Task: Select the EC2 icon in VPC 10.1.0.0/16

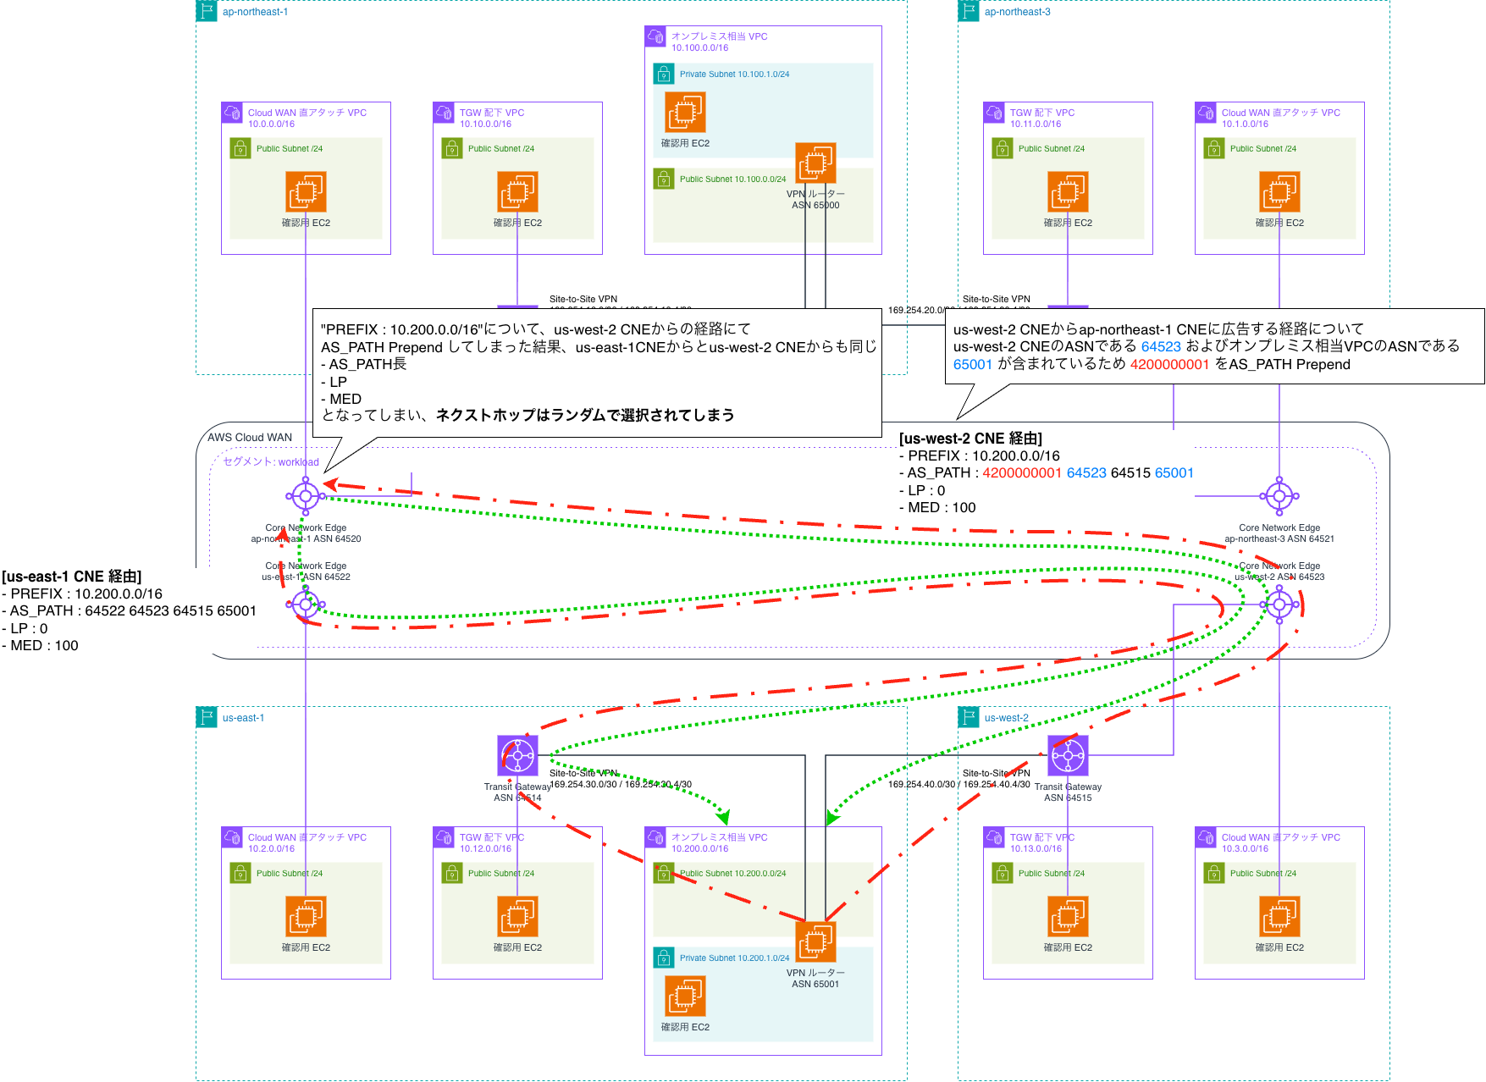Action: coord(1279,192)
